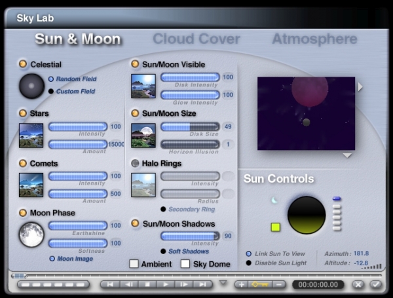Screen dimensions: 393x298
Task: Step back one frame
Action: (x=129, y=284)
